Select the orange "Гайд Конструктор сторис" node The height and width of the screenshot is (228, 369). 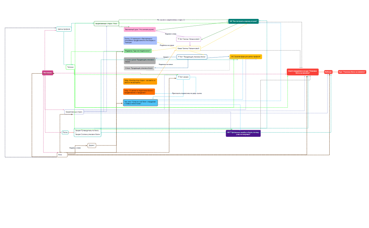[x=140, y=81]
